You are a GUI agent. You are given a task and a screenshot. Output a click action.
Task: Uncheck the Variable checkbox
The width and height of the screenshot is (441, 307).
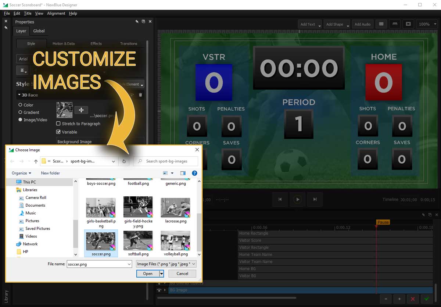point(58,132)
